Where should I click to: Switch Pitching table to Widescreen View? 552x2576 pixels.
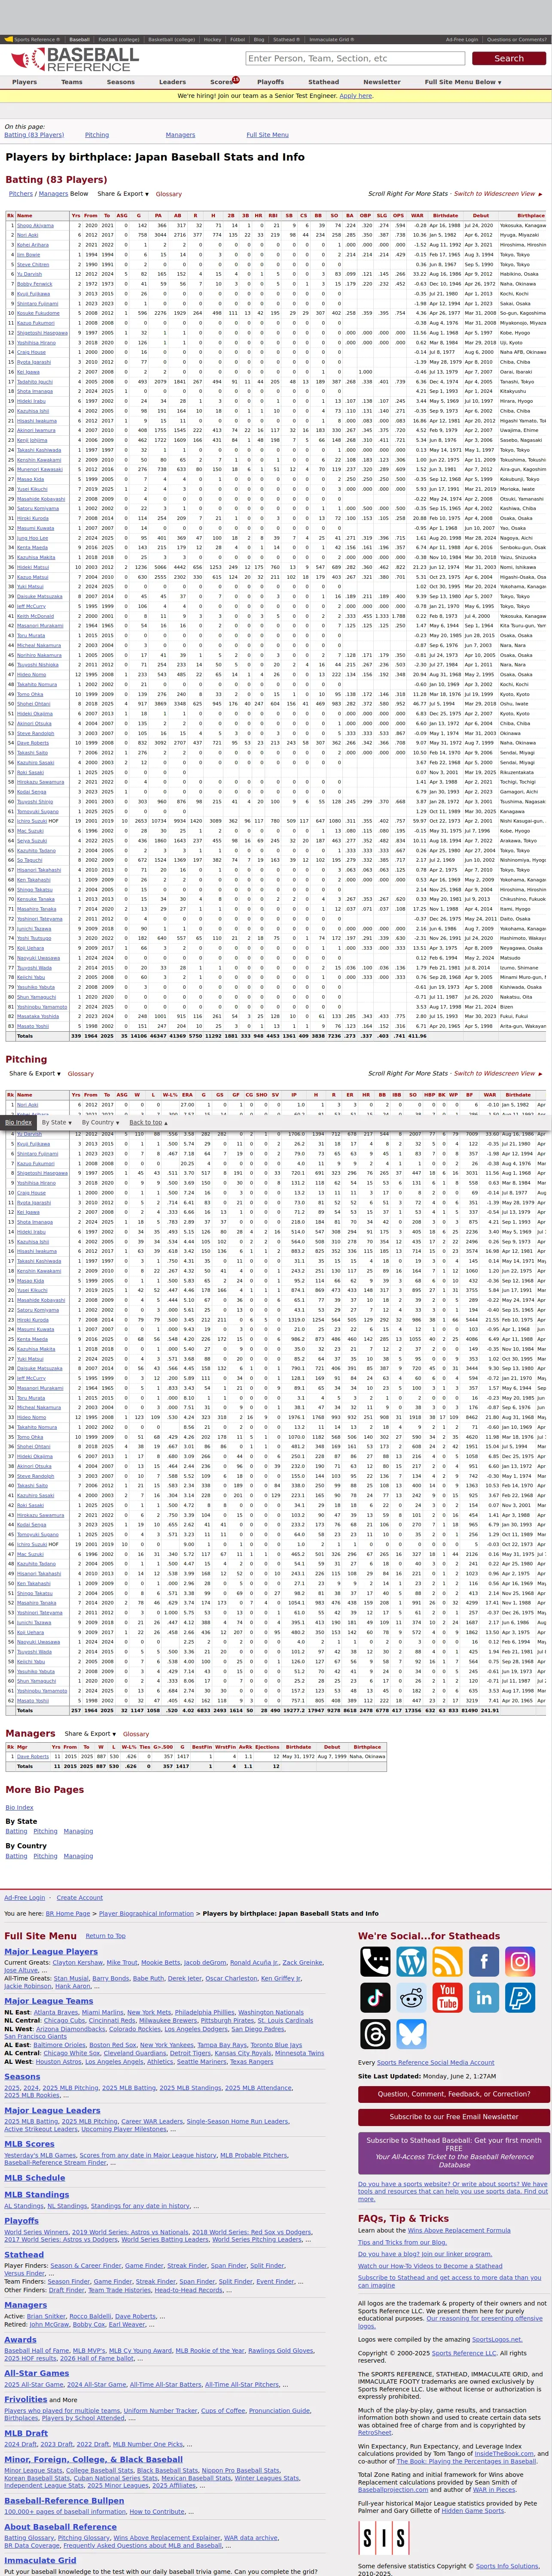point(497,1073)
